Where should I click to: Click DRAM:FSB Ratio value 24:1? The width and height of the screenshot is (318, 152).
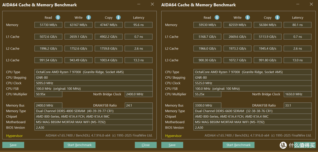point(139,105)
